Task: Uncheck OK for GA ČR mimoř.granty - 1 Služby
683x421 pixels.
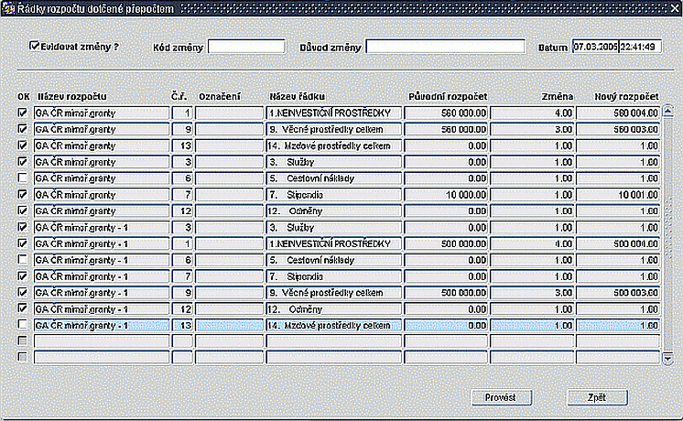Action: click(x=22, y=227)
